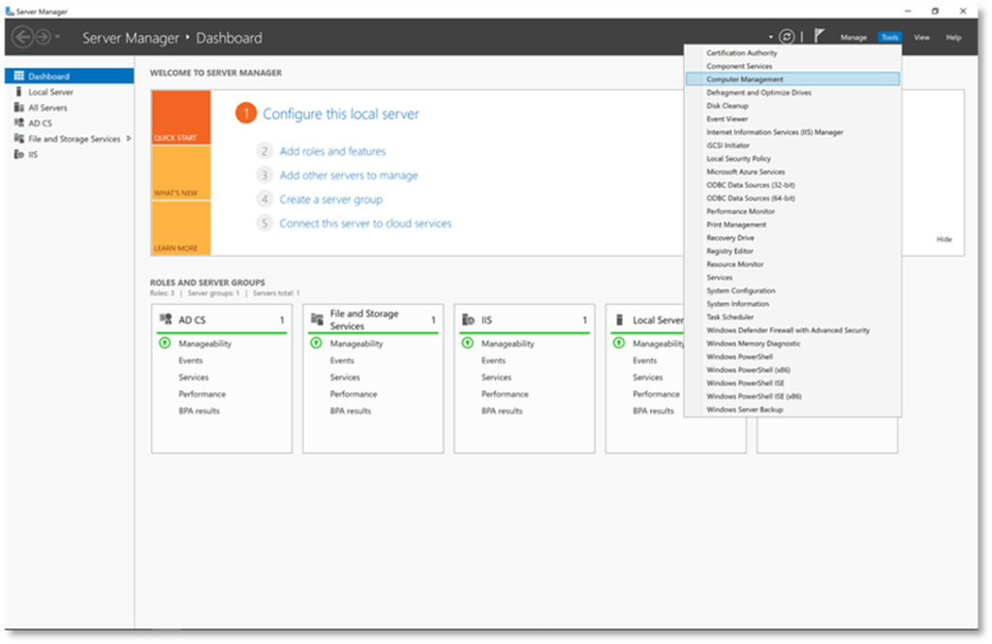Image resolution: width=992 pixels, height=644 pixels.
Task: Open the Manage menu
Action: coord(853,38)
